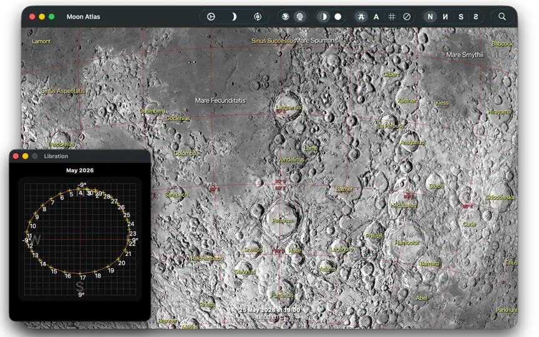
Task: Click the plain A labels button
Action: pyautogui.click(x=376, y=16)
